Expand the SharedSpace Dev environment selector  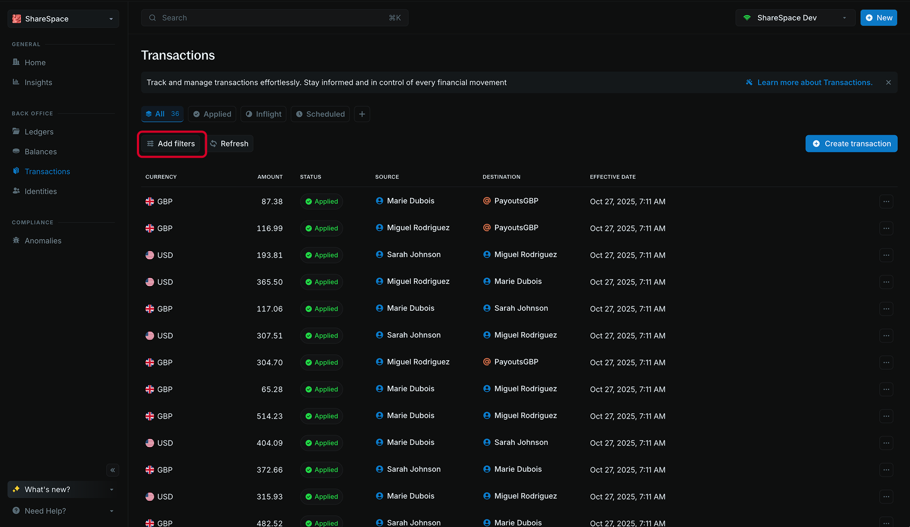tap(795, 17)
